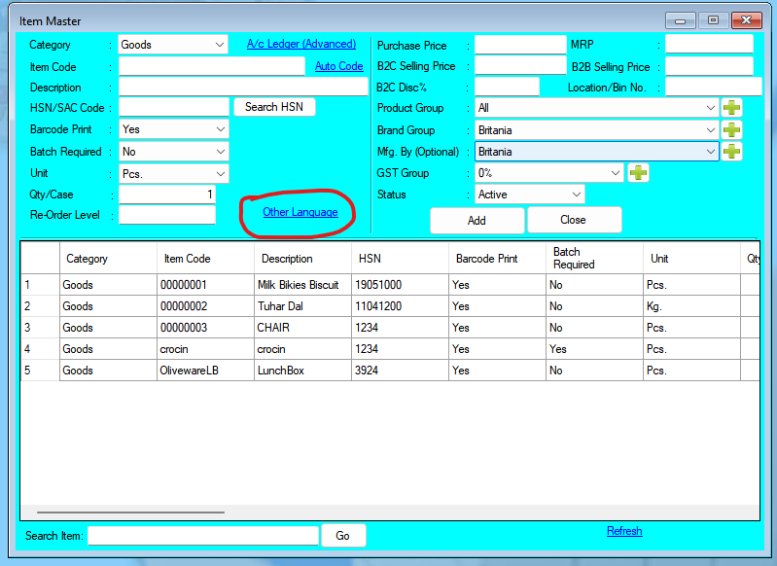Click HSN value 19051000
The height and width of the screenshot is (566, 777).
tap(400, 285)
